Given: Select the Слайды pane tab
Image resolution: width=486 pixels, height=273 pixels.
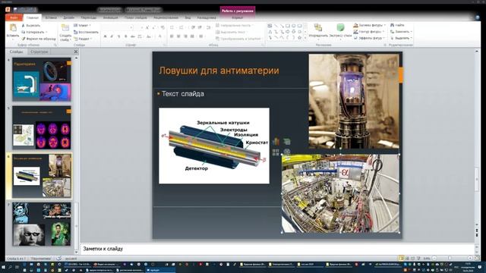Looking at the screenshot, I should click(17, 52).
